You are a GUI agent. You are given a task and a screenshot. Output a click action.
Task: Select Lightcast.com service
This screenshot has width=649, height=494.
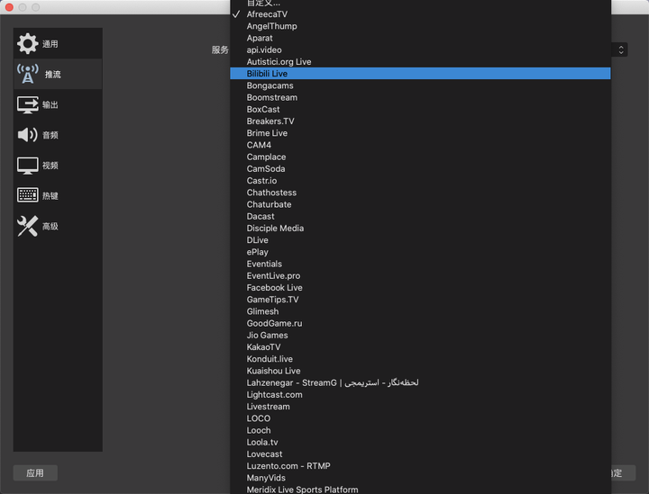point(420,395)
